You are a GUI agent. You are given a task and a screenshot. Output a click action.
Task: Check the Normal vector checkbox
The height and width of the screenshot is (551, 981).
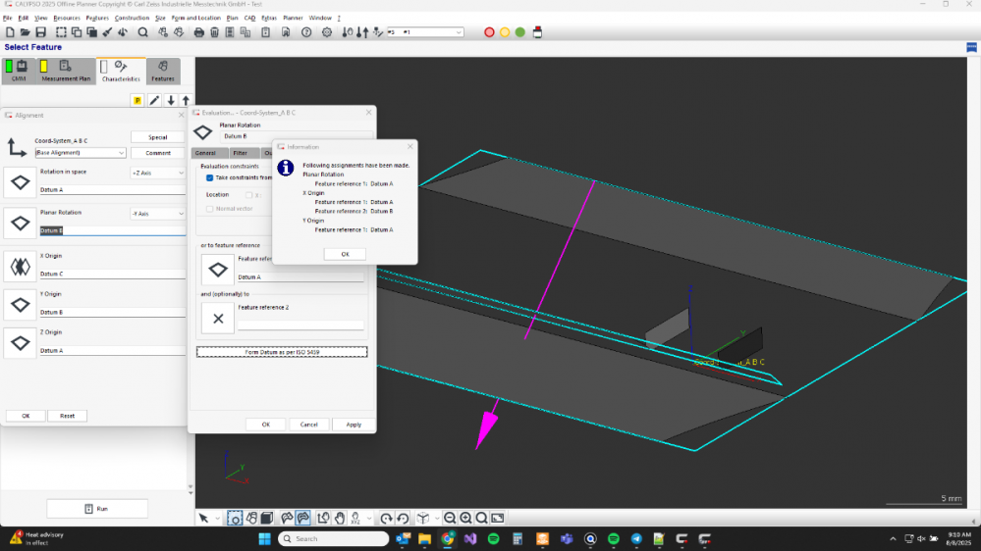(x=209, y=208)
